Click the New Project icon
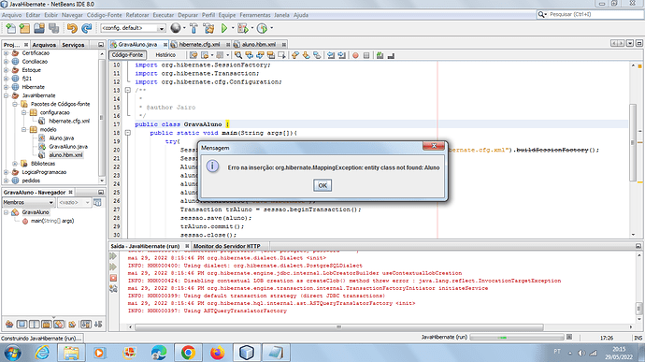Image resolution: width=645 pixels, height=362 pixels. coord(24,28)
